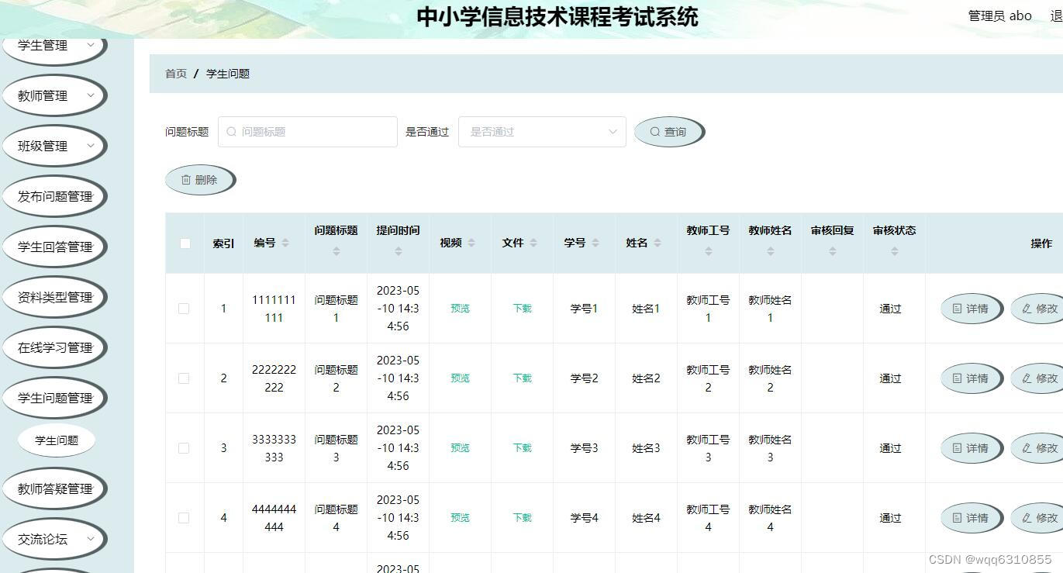Sort by 问题标题 column arrows
The image size is (1063, 573).
click(x=336, y=251)
